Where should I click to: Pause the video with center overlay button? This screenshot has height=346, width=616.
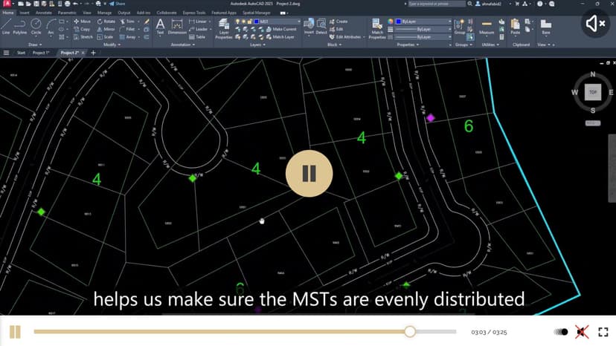pyautogui.click(x=309, y=174)
